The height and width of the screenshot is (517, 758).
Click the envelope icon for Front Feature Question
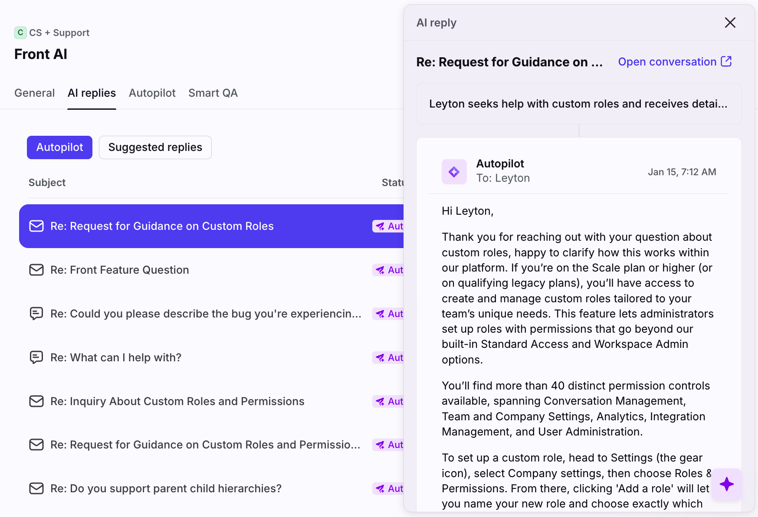point(36,270)
